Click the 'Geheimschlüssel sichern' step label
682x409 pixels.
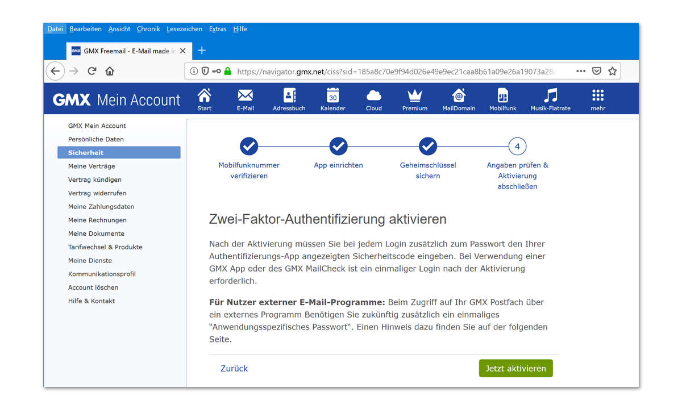[x=428, y=170]
